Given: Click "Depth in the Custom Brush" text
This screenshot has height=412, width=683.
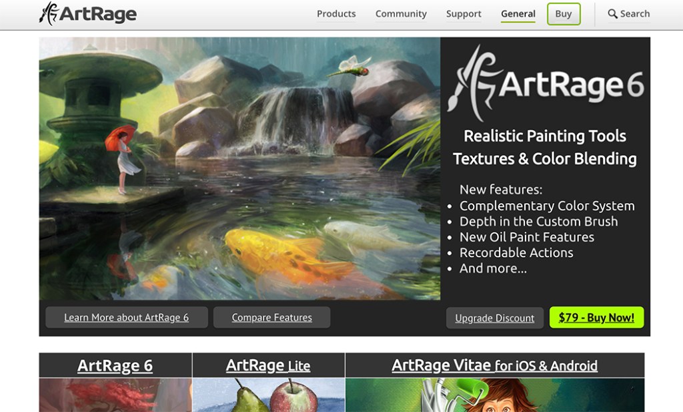Looking at the screenshot, I should click(539, 222).
